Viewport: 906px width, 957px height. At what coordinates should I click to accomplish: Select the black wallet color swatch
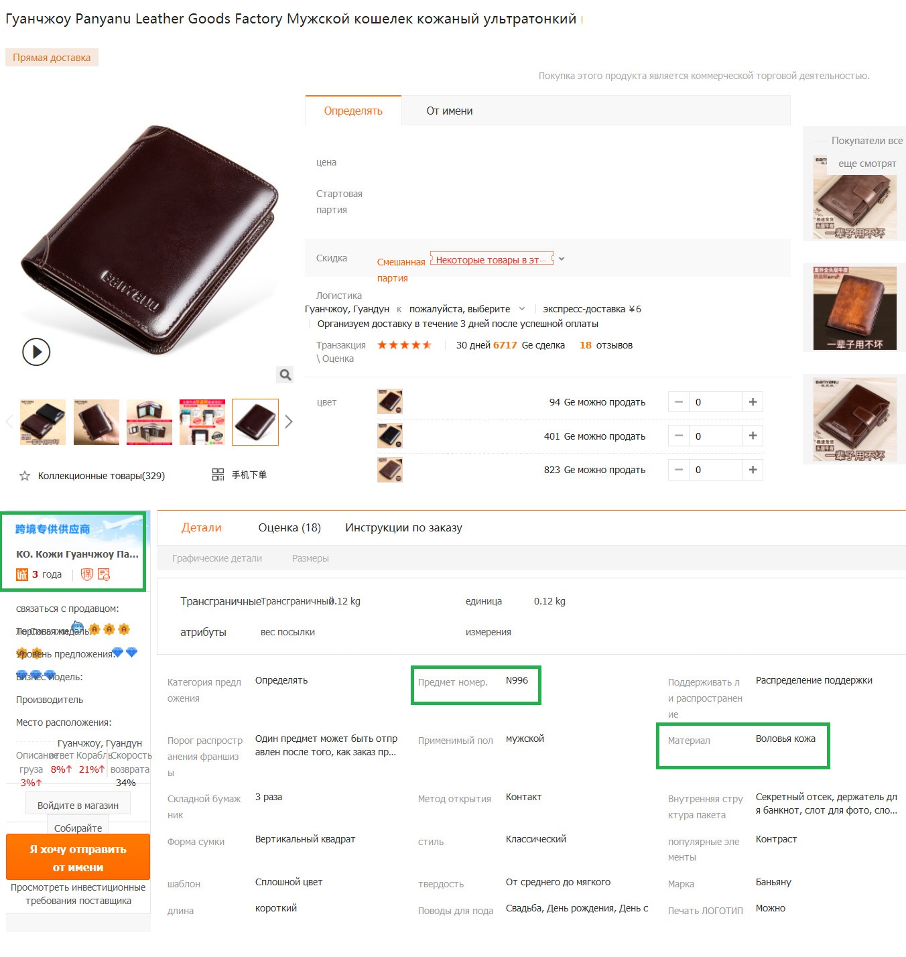pos(390,436)
